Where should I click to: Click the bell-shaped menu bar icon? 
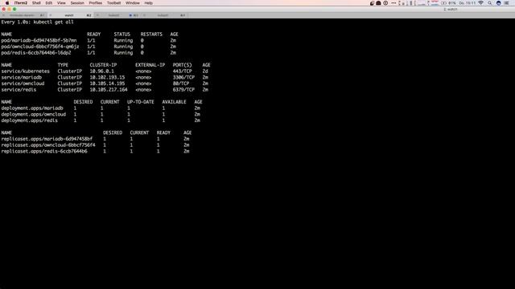pyautogui.click(x=378, y=3)
